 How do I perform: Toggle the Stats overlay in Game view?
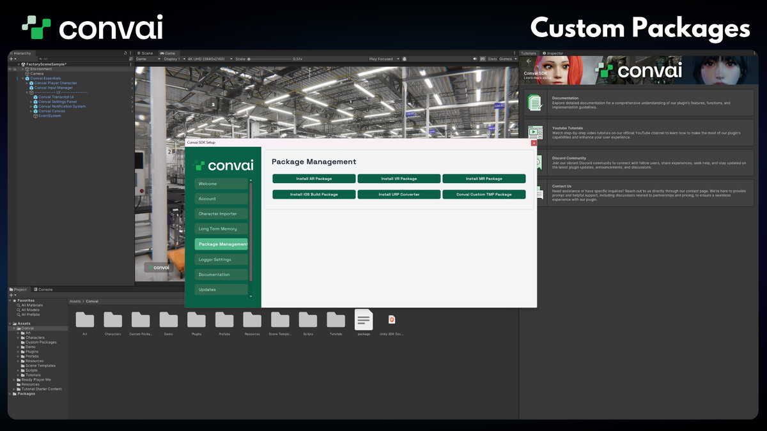[492, 59]
